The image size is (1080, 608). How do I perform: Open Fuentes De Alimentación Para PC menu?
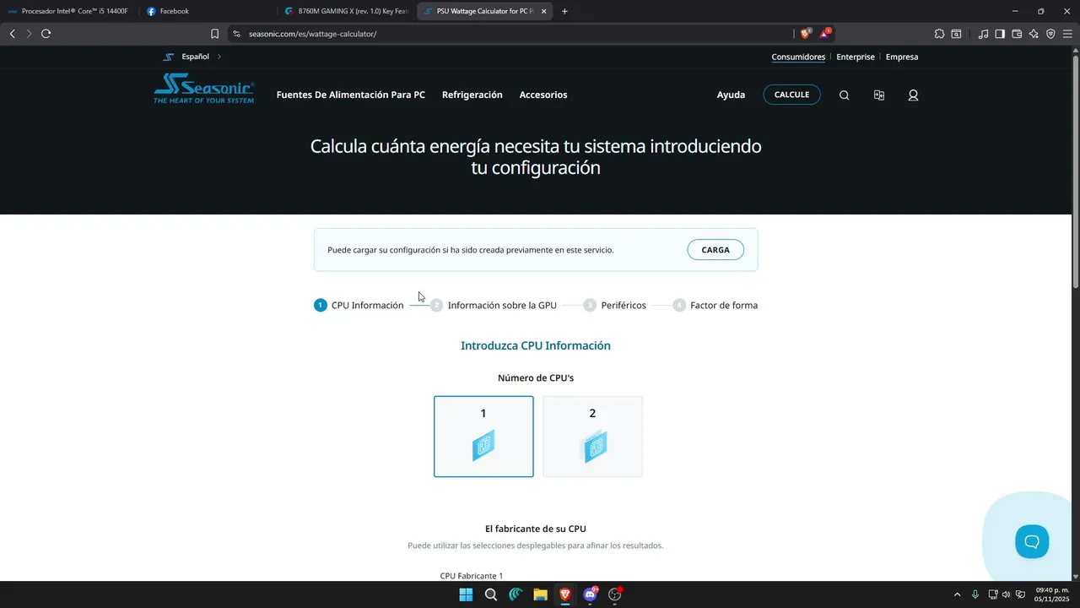coord(351,95)
